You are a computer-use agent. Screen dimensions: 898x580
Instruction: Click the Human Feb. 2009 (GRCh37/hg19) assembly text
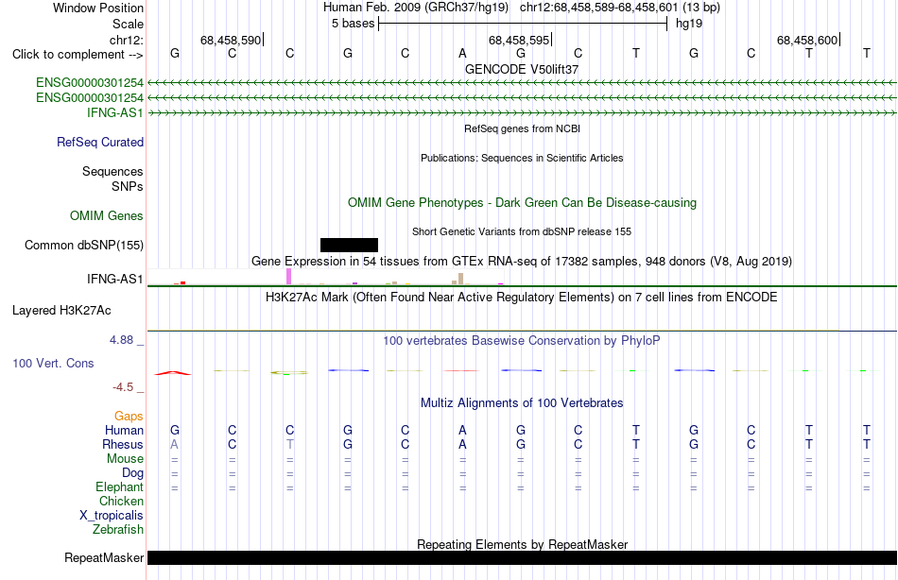pos(416,8)
